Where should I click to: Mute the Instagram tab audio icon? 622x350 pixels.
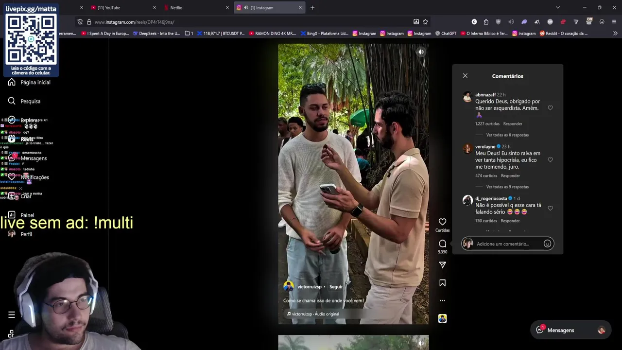pos(246,8)
